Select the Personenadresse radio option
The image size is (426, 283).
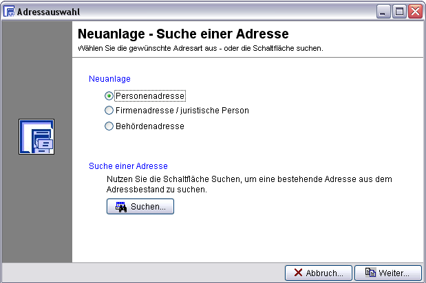point(109,96)
